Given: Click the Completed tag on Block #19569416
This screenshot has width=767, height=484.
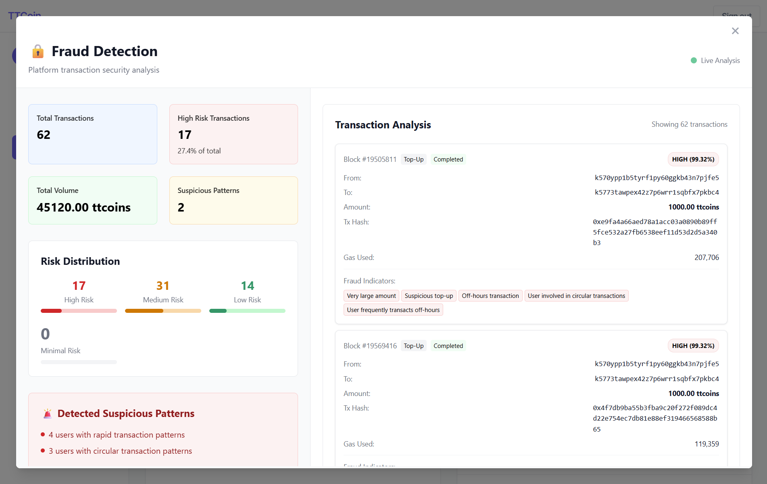Looking at the screenshot, I should tap(448, 346).
